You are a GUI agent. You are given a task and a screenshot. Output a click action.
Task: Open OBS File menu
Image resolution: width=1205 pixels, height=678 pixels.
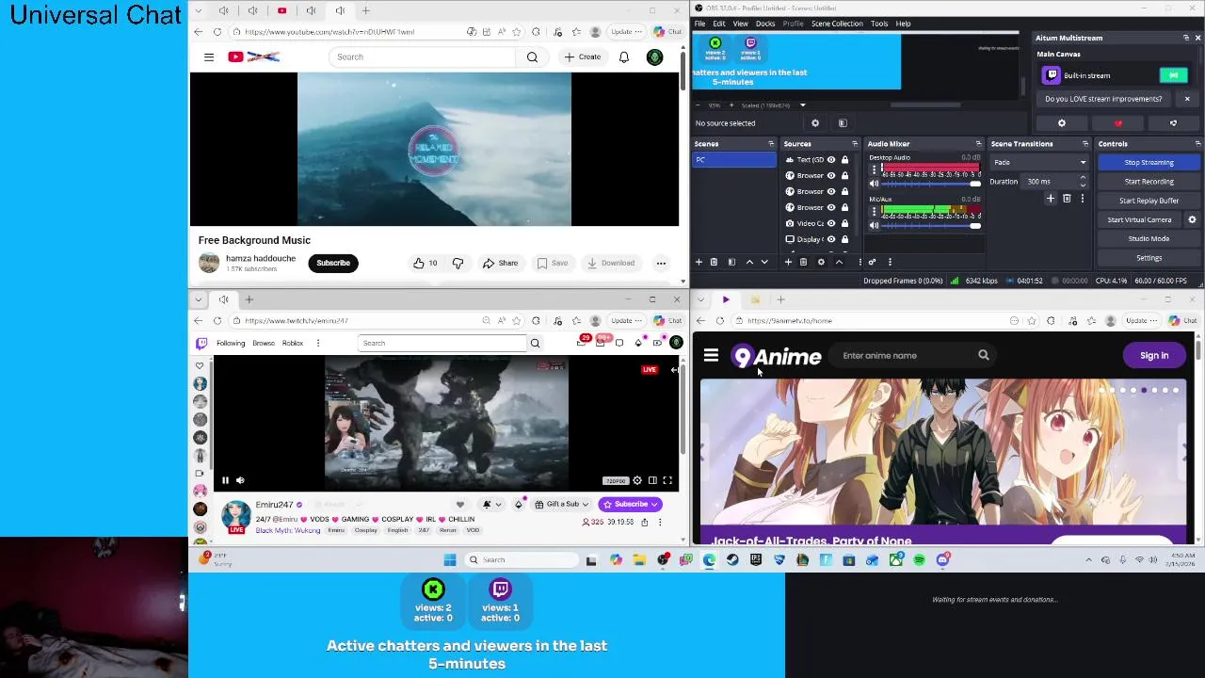(699, 24)
